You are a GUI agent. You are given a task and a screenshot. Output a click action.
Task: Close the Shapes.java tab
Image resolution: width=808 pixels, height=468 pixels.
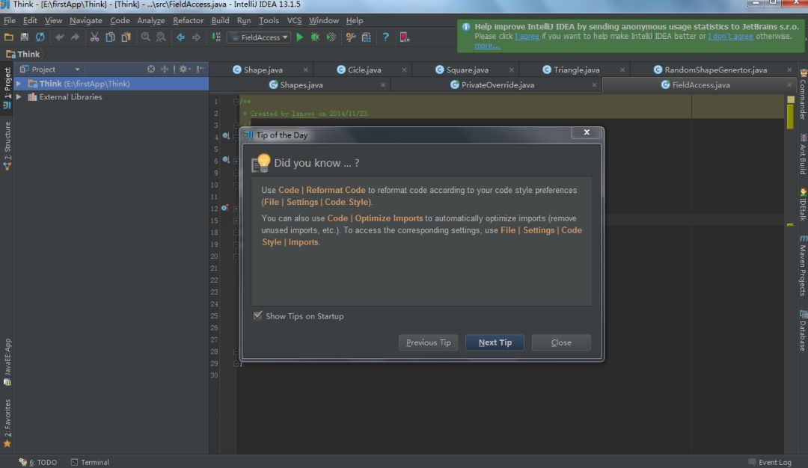[x=383, y=85]
